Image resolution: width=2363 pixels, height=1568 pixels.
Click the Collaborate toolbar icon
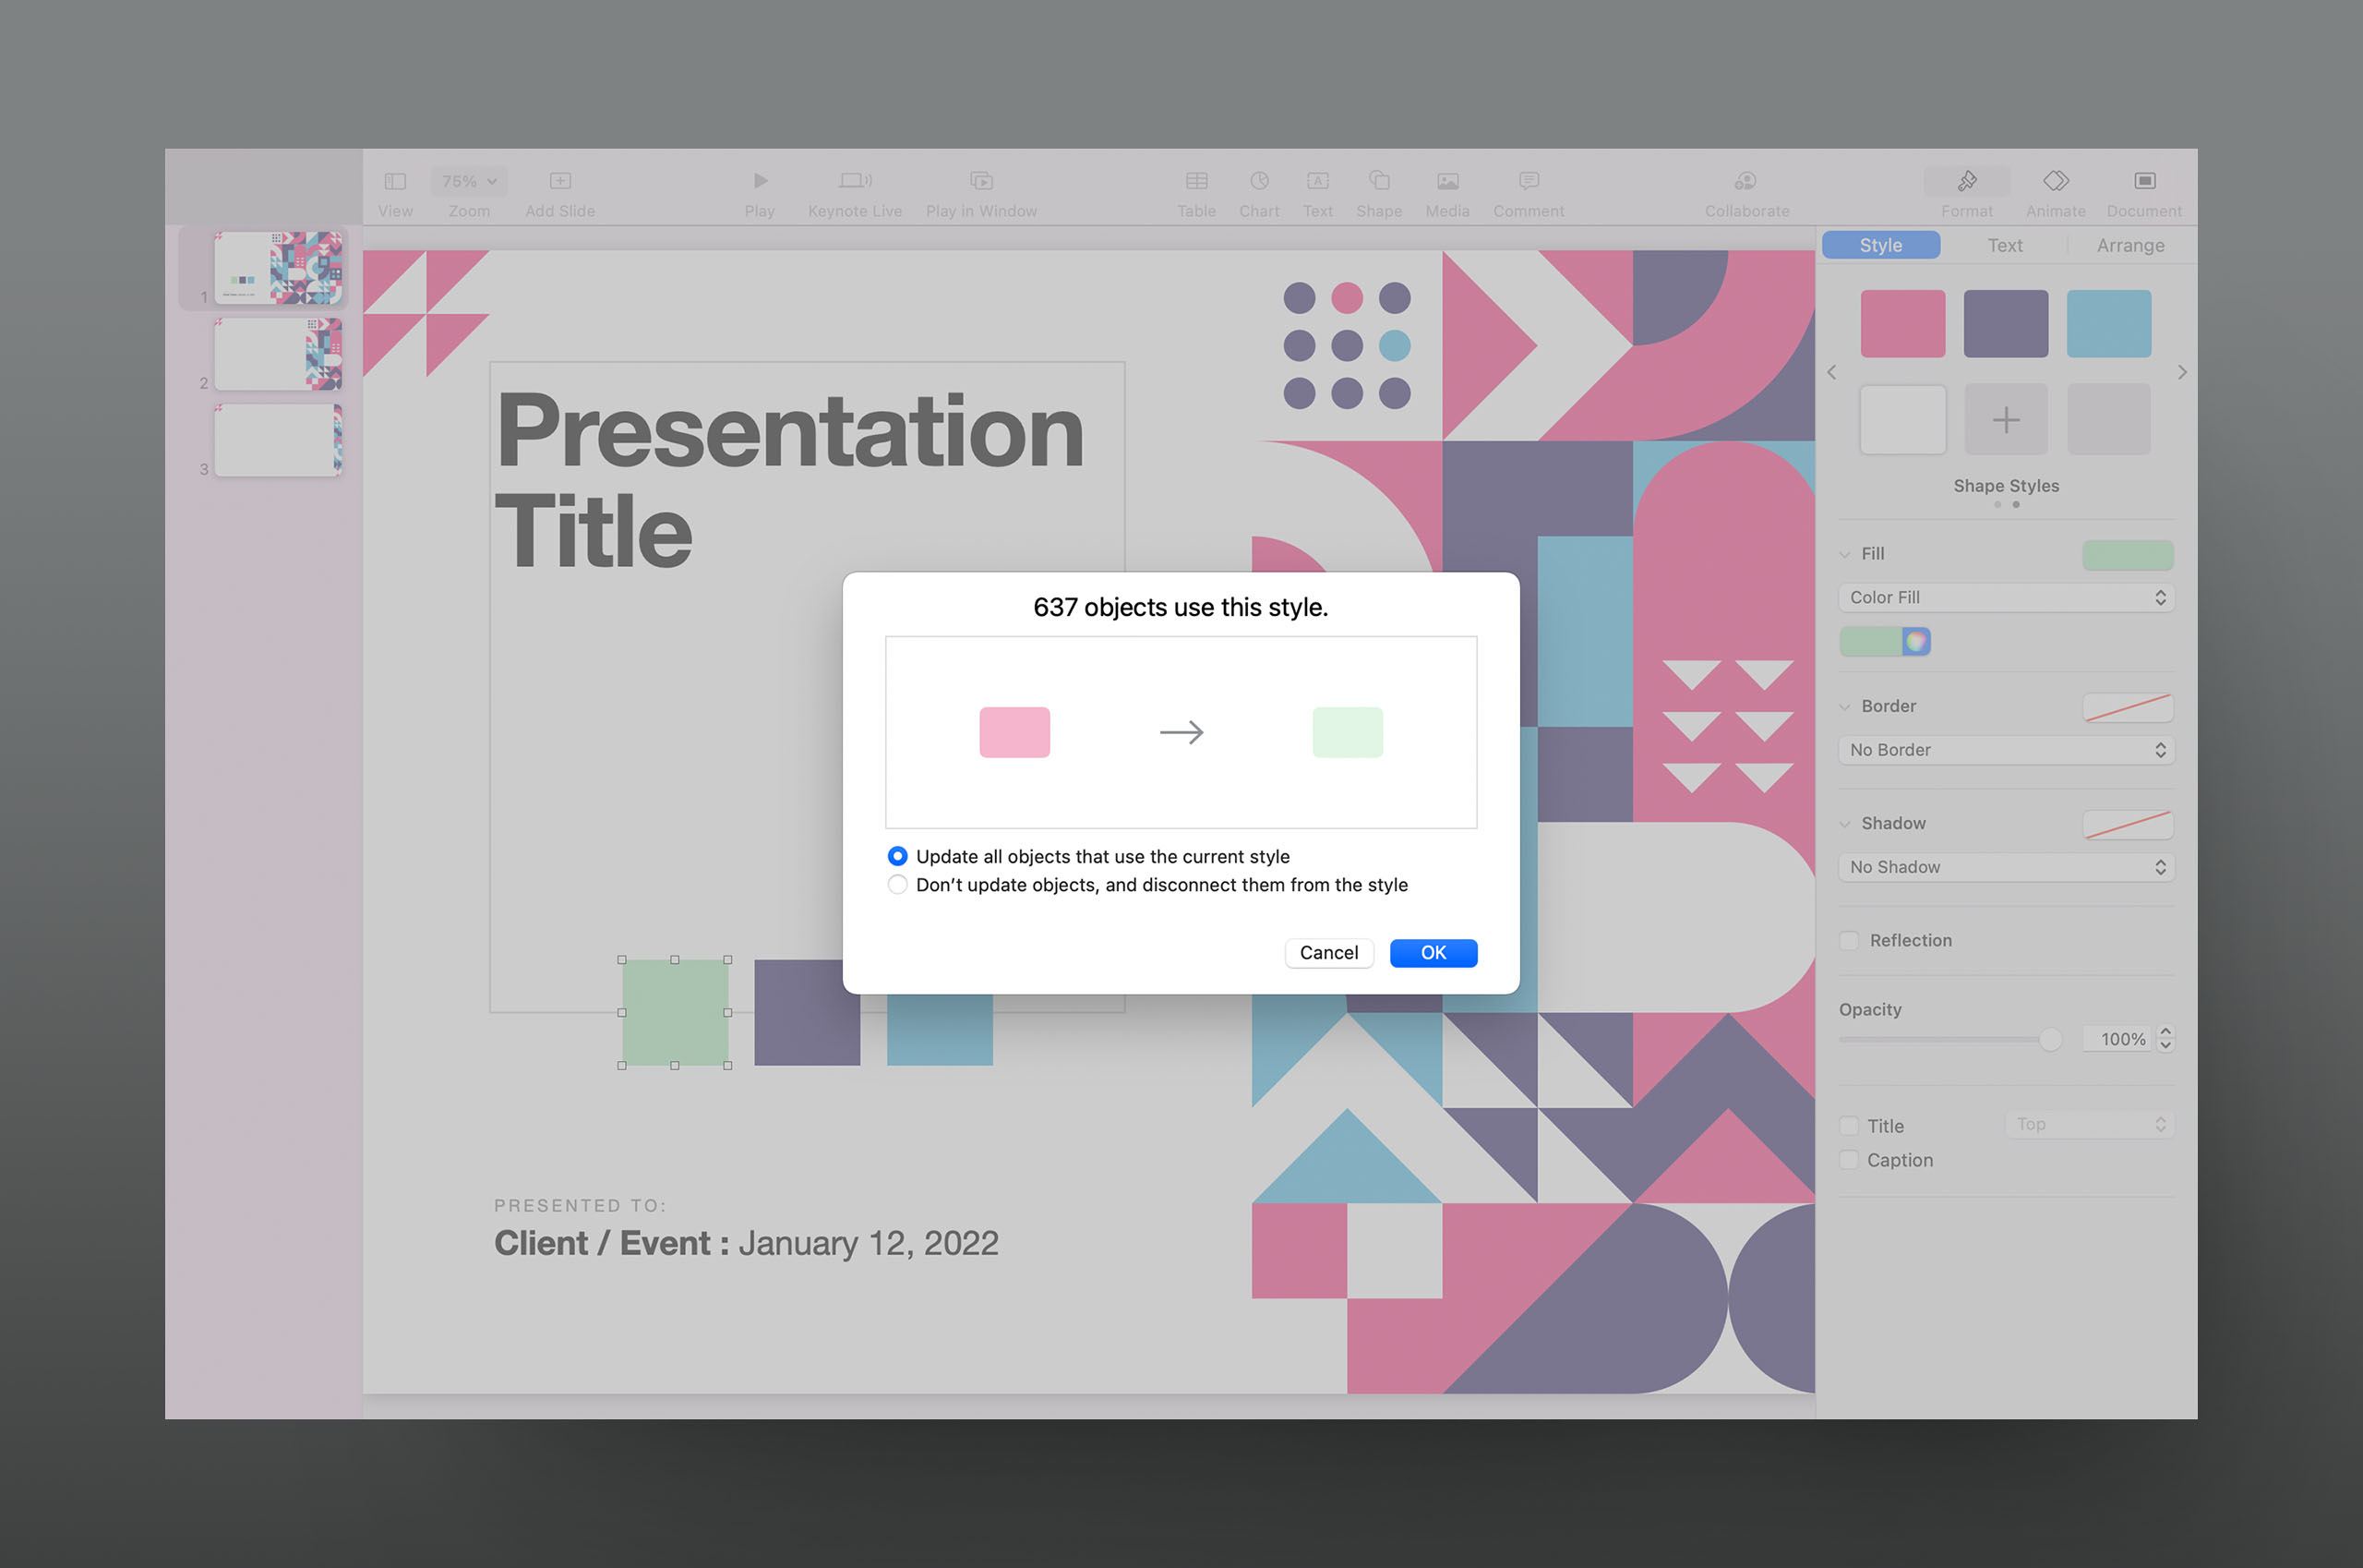click(x=1746, y=181)
